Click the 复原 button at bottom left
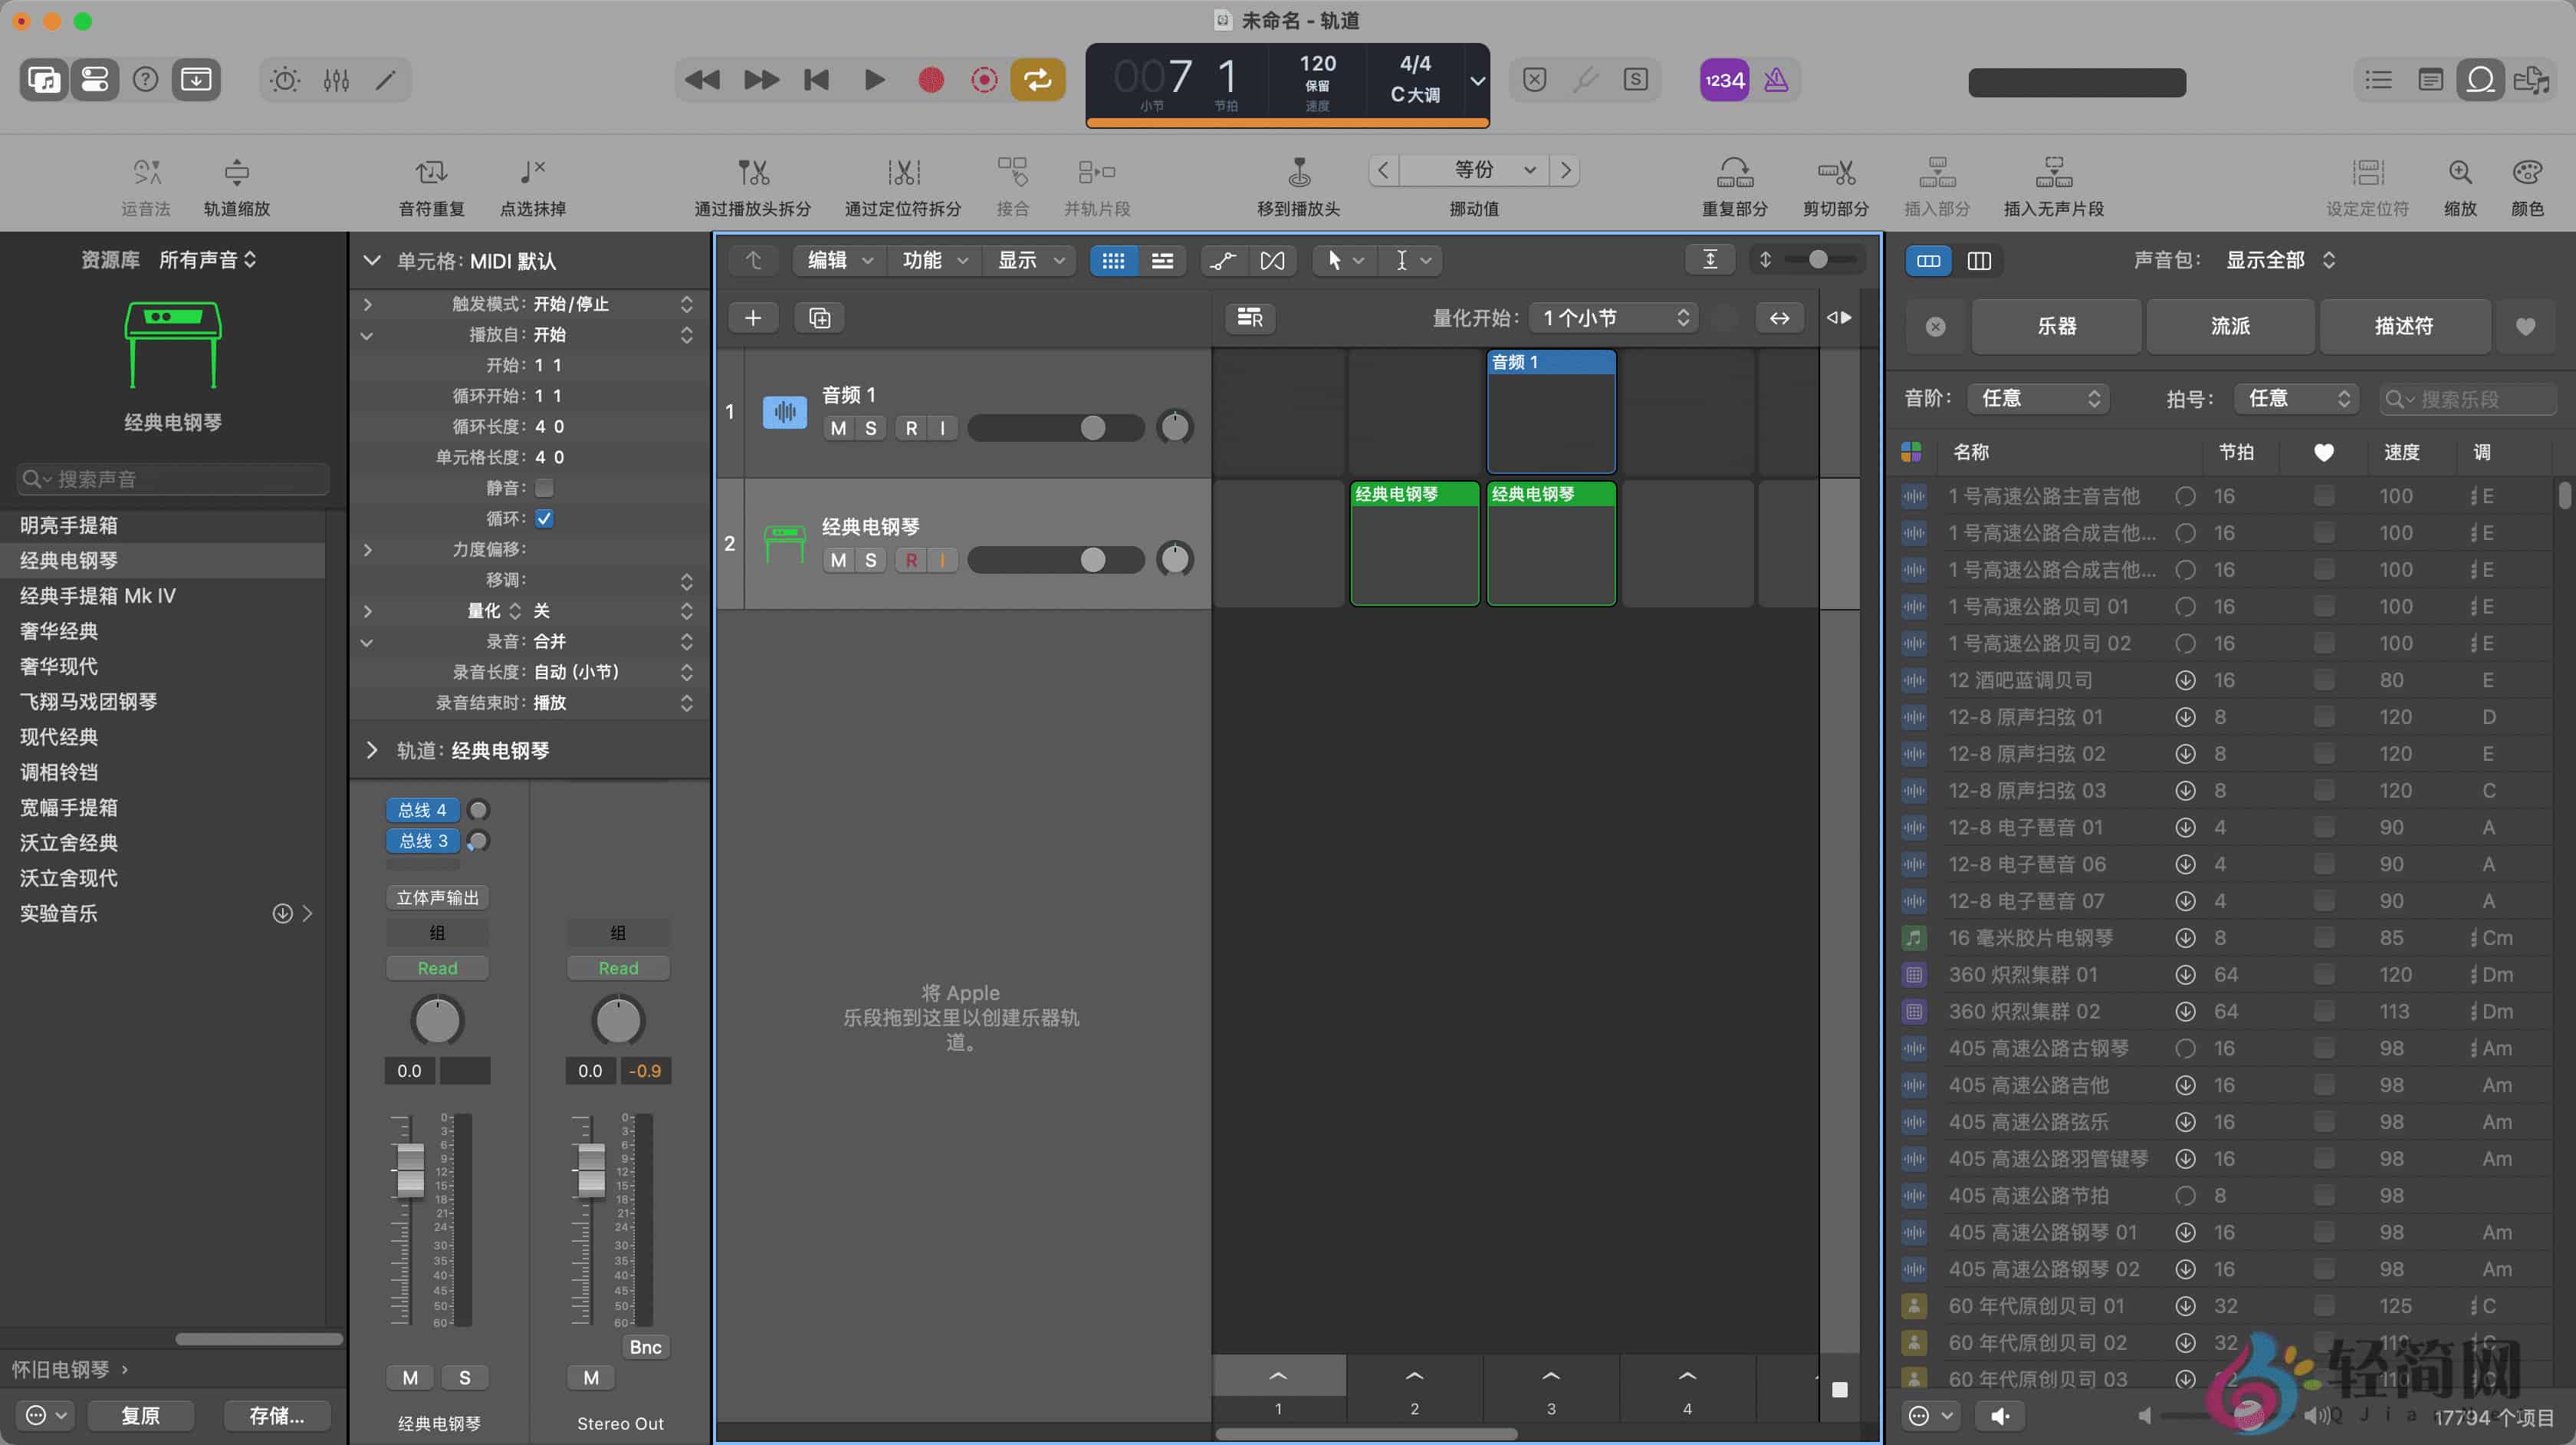 (x=140, y=1415)
